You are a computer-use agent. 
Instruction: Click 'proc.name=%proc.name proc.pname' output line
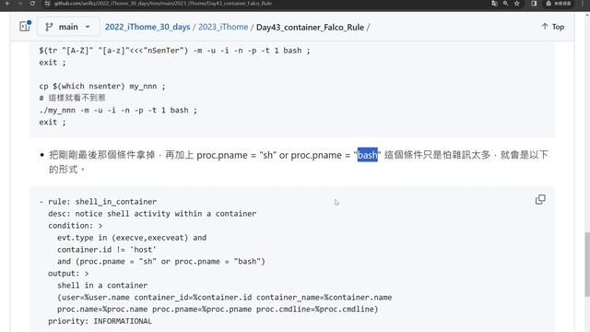(218, 309)
